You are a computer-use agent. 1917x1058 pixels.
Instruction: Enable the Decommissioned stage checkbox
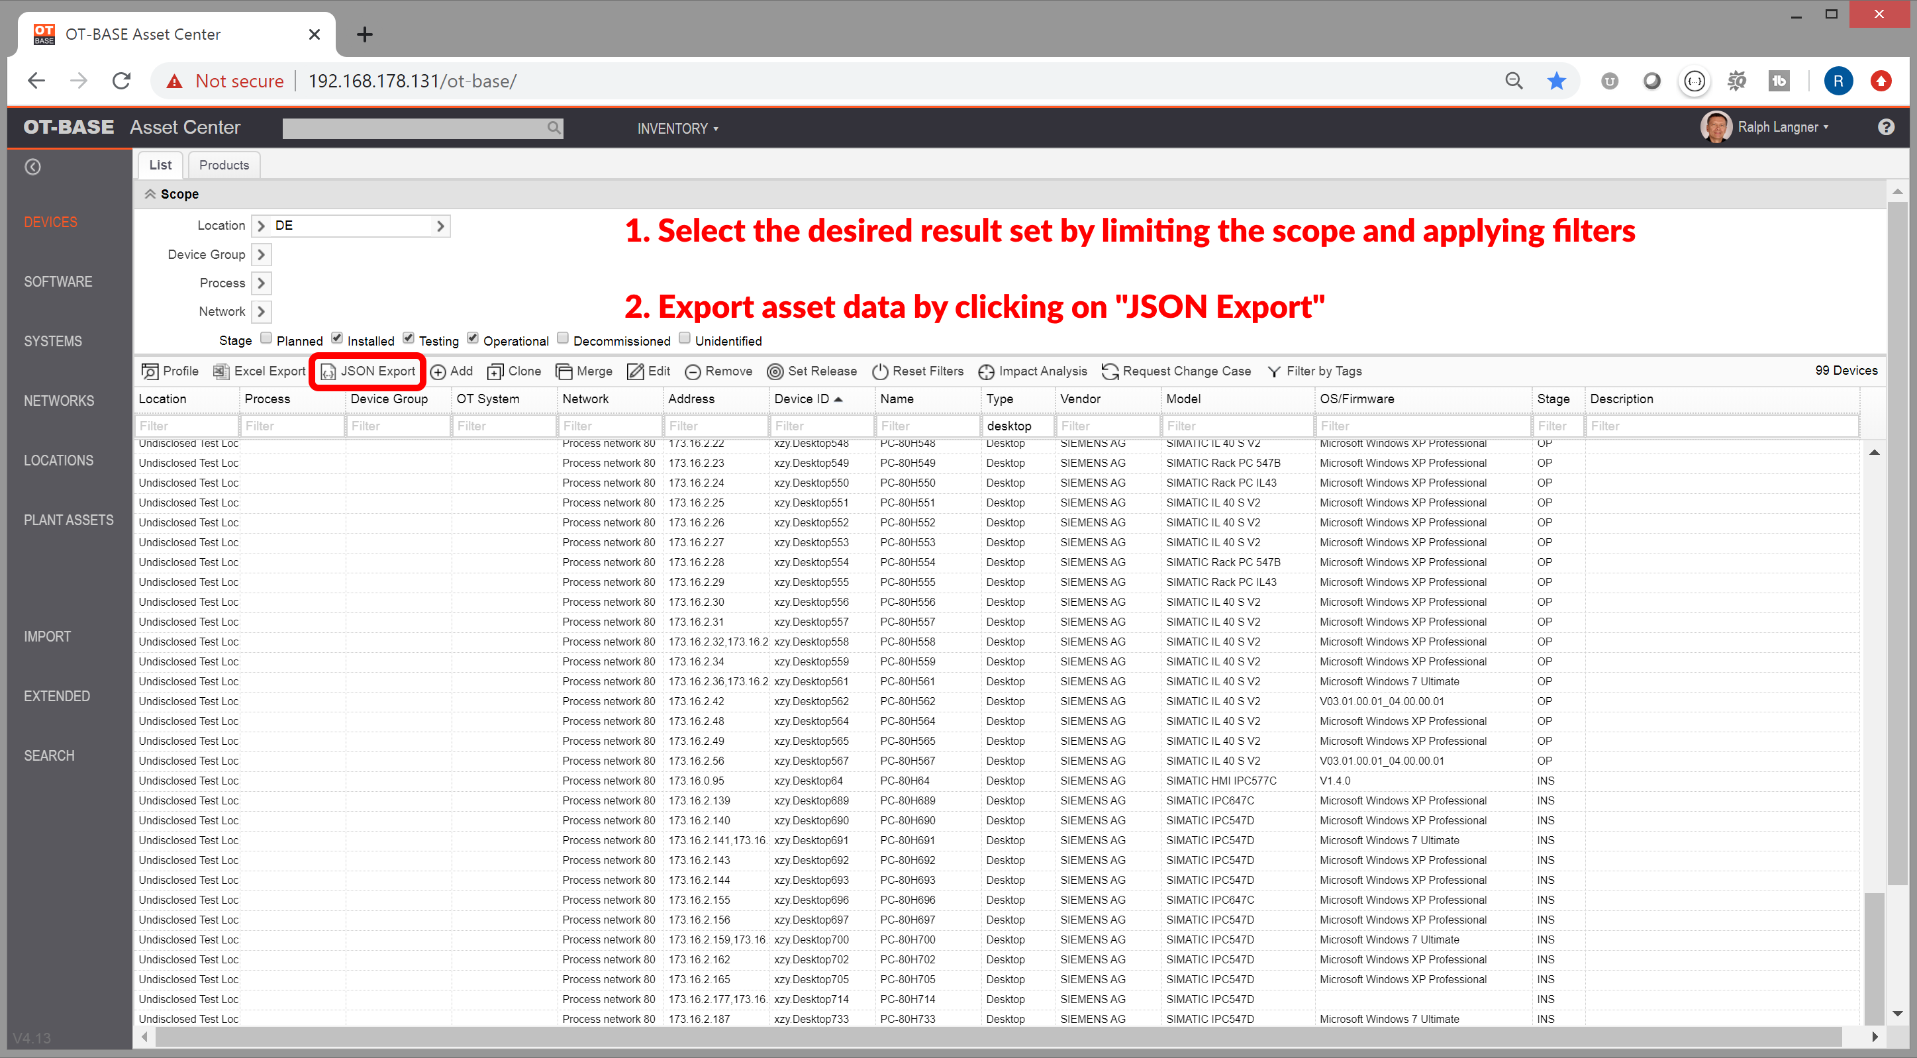(564, 338)
